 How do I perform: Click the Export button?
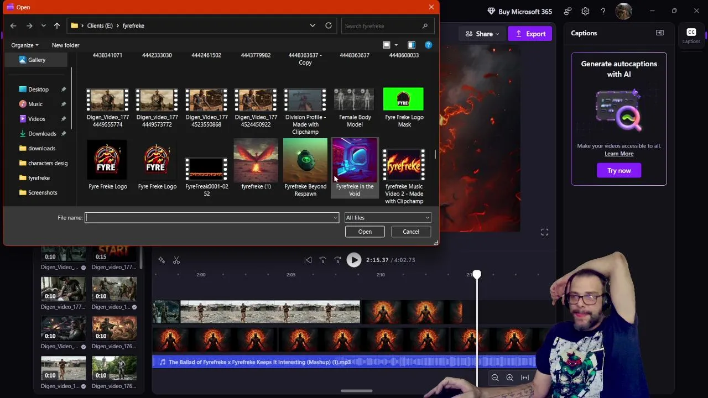[530, 34]
